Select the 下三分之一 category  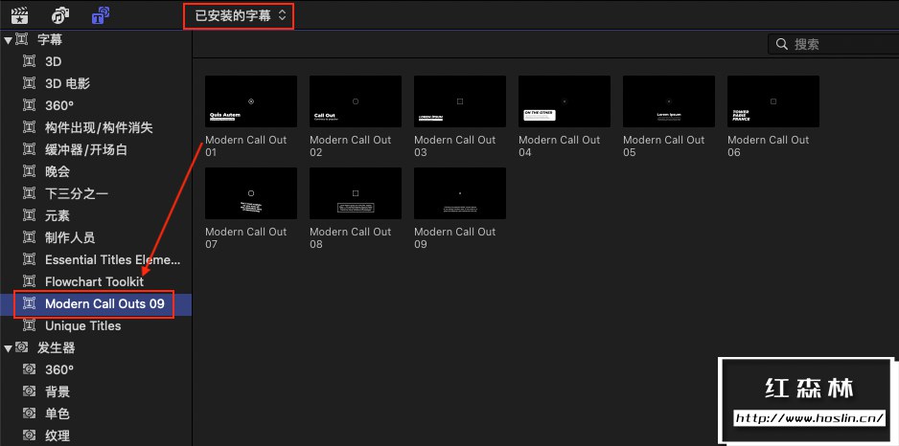click(x=77, y=193)
